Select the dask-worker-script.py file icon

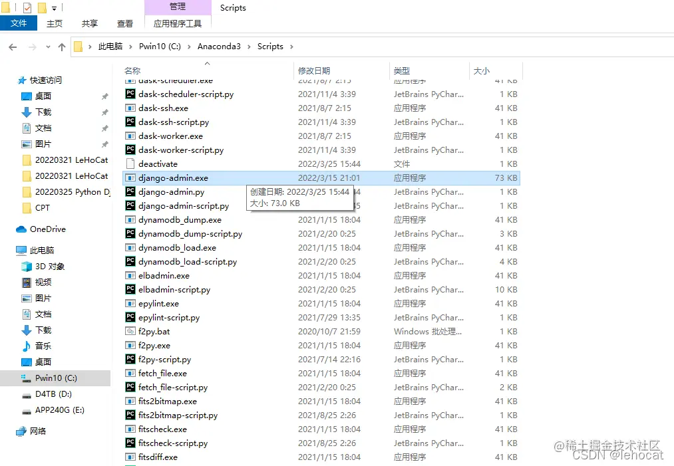[x=130, y=150]
